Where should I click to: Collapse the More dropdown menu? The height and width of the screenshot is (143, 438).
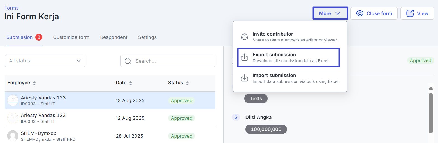click(x=330, y=13)
